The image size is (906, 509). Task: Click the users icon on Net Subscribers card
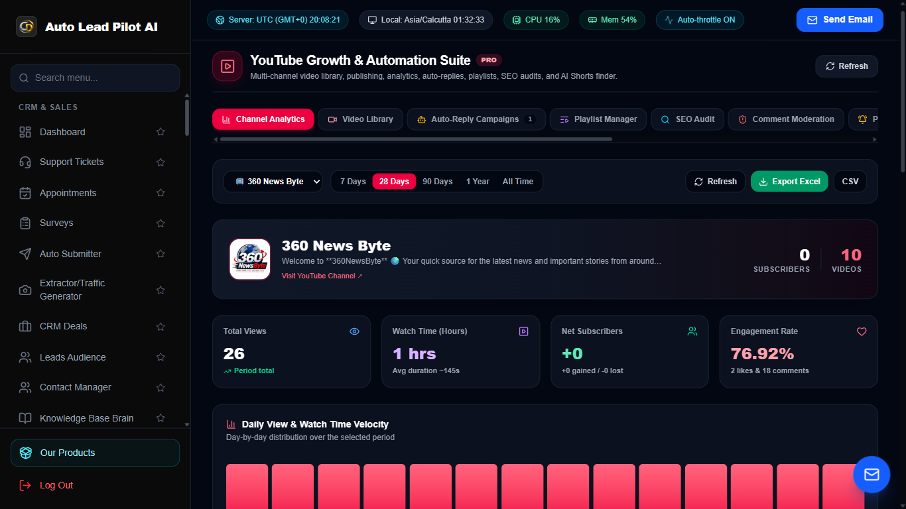pyautogui.click(x=692, y=331)
